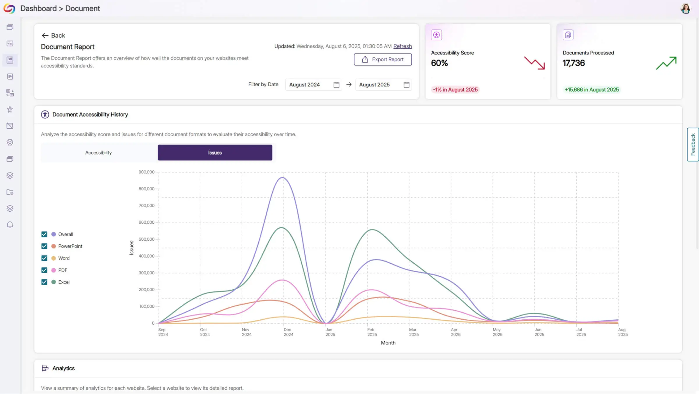Click the PDF pink legend color dot
This screenshot has height=394, width=699.
click(x=54, y=270)
